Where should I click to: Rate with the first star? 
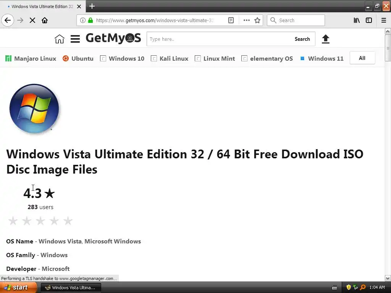(13, 221)
